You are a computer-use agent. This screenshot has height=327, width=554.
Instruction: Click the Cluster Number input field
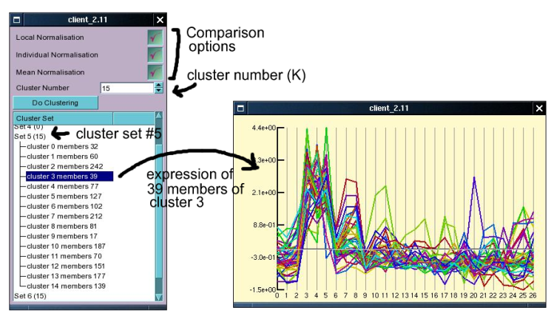point(126,88)
